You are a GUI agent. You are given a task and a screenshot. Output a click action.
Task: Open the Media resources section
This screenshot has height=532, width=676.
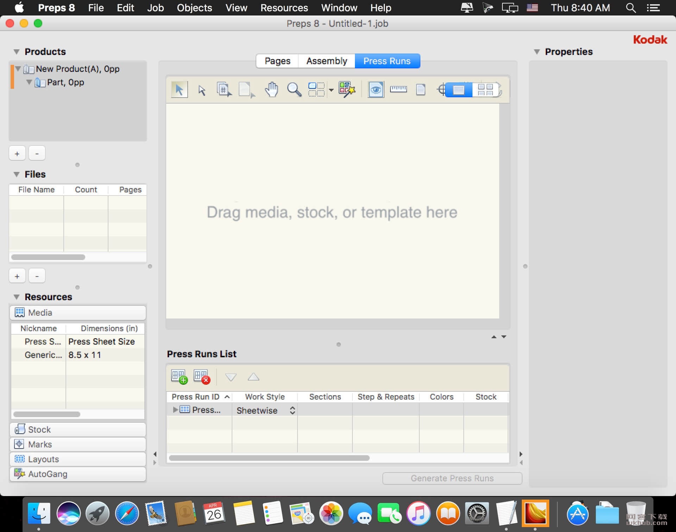[78, 313]
